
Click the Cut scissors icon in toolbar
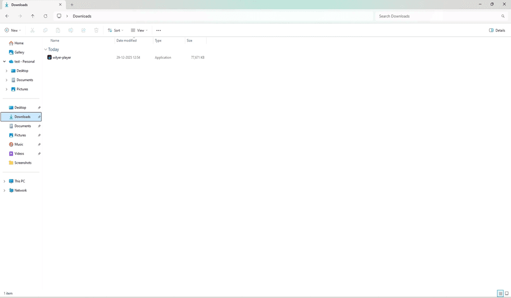(x=32, y=31)
